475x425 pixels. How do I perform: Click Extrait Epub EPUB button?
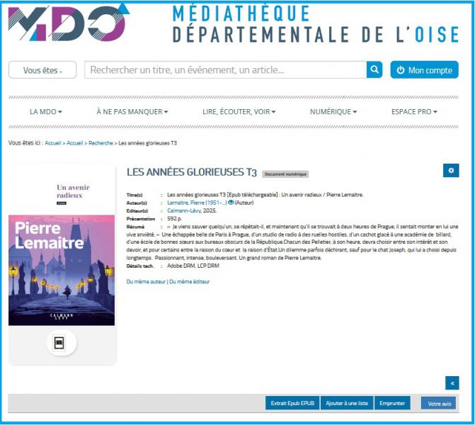pos(292,403)
